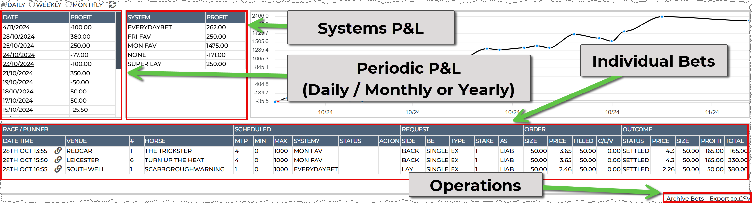Select the Weekly radio button

coord(32,5)
